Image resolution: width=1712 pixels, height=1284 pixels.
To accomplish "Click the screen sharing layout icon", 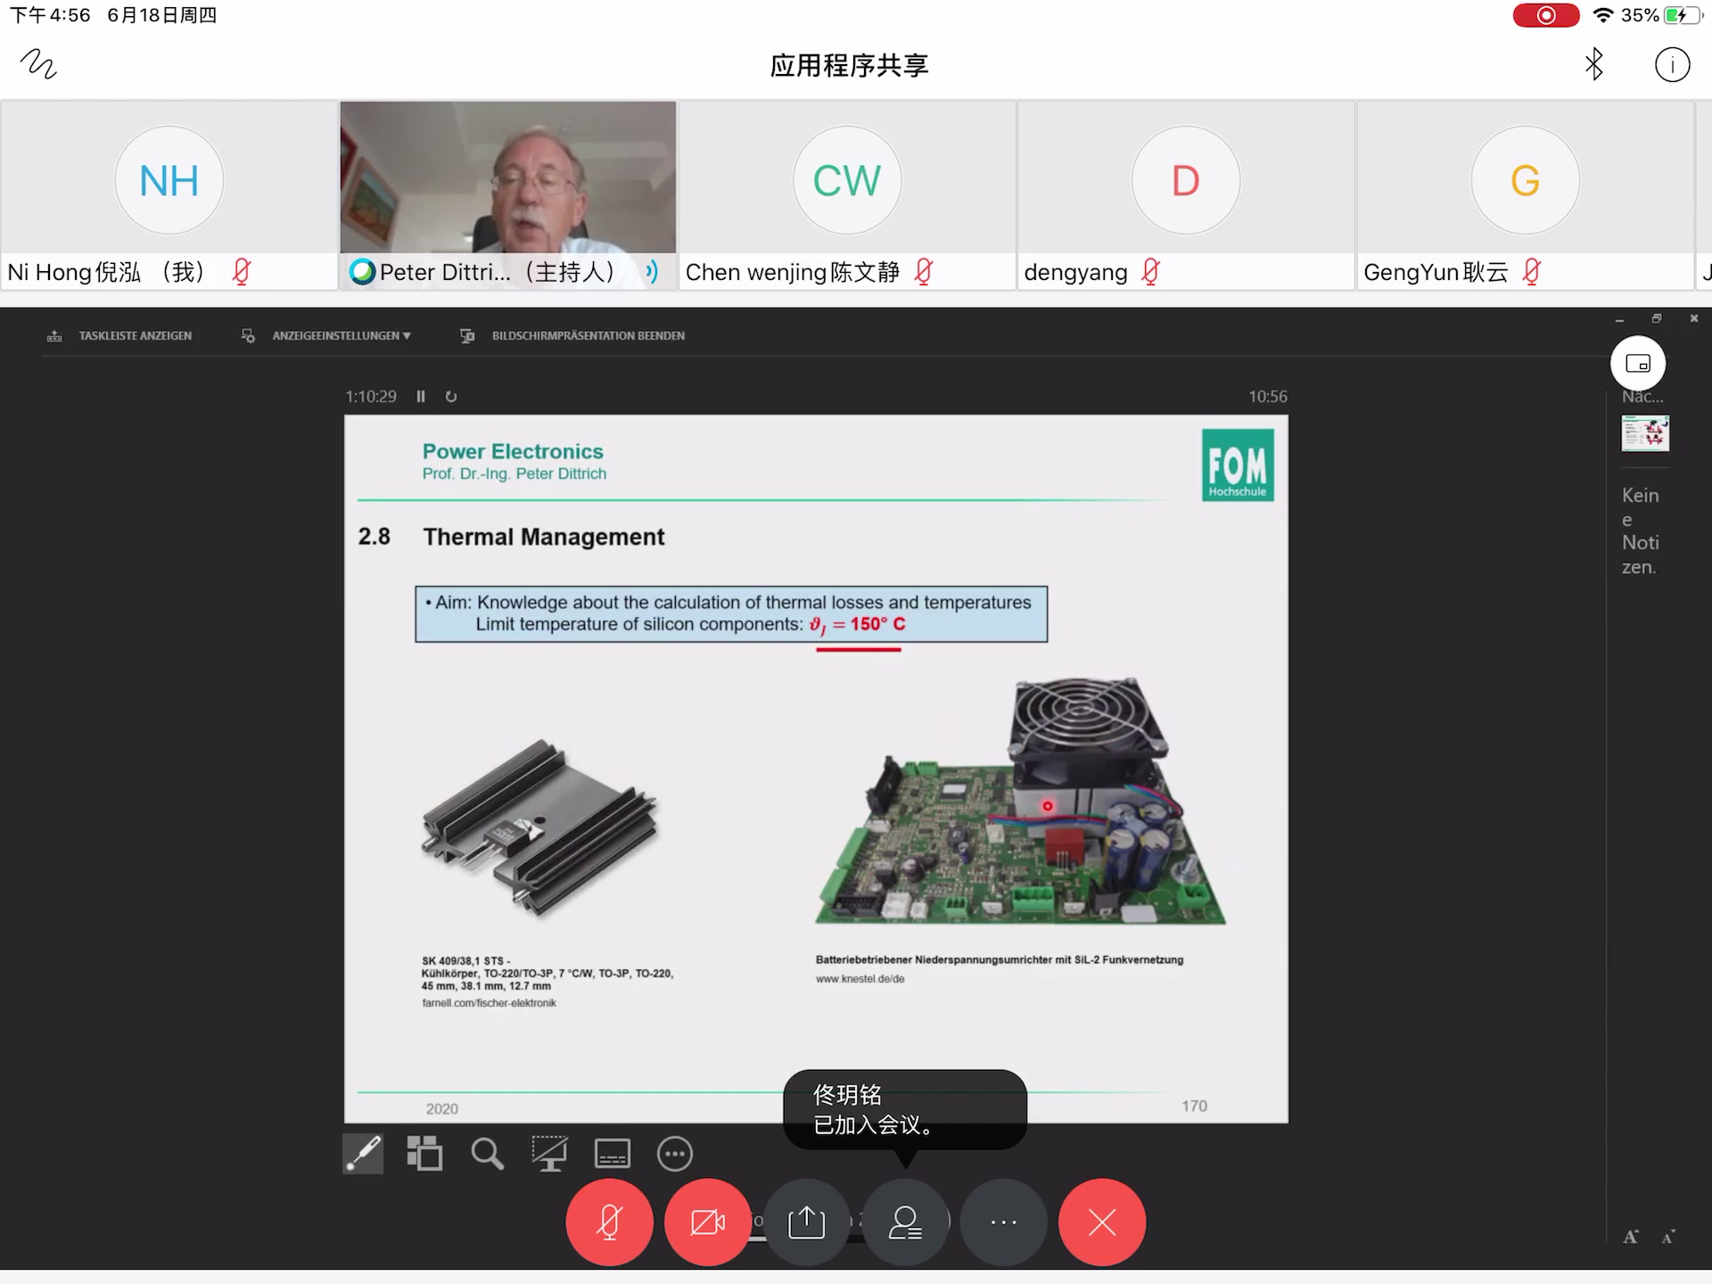I will [1638, 361].
